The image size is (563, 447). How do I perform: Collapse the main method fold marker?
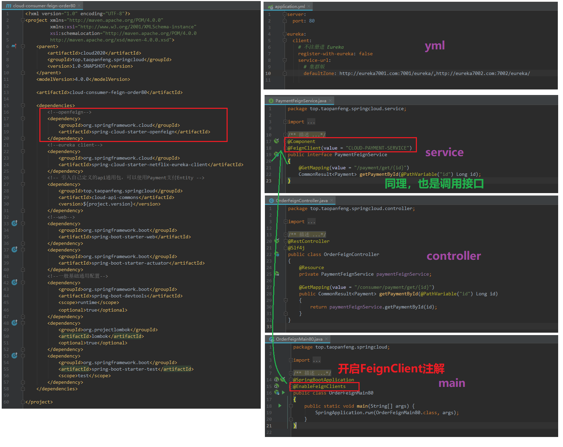(291, 406)
